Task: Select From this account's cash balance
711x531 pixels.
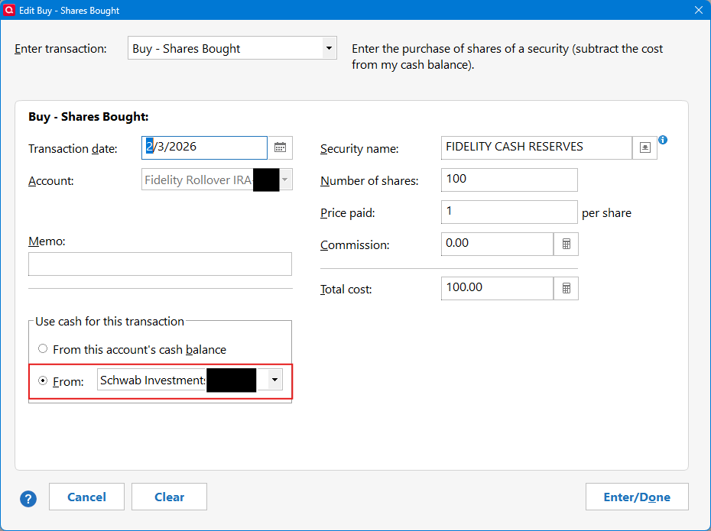Action: coord(43,349)
